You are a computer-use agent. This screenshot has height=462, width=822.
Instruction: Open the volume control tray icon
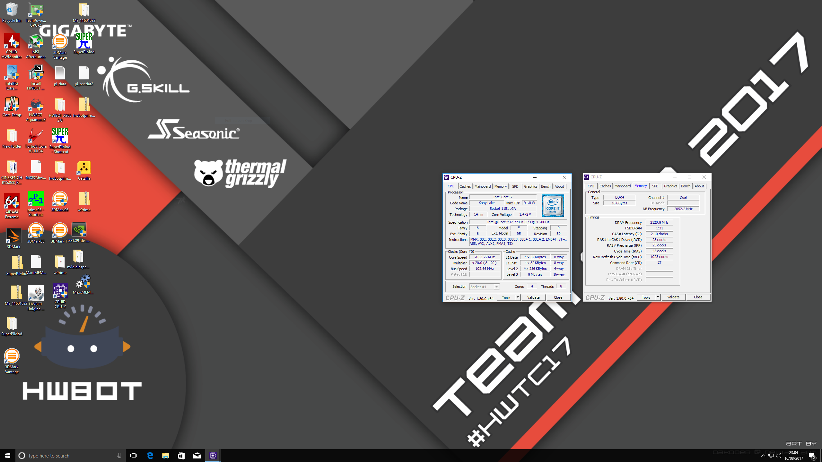coord(778,456)
